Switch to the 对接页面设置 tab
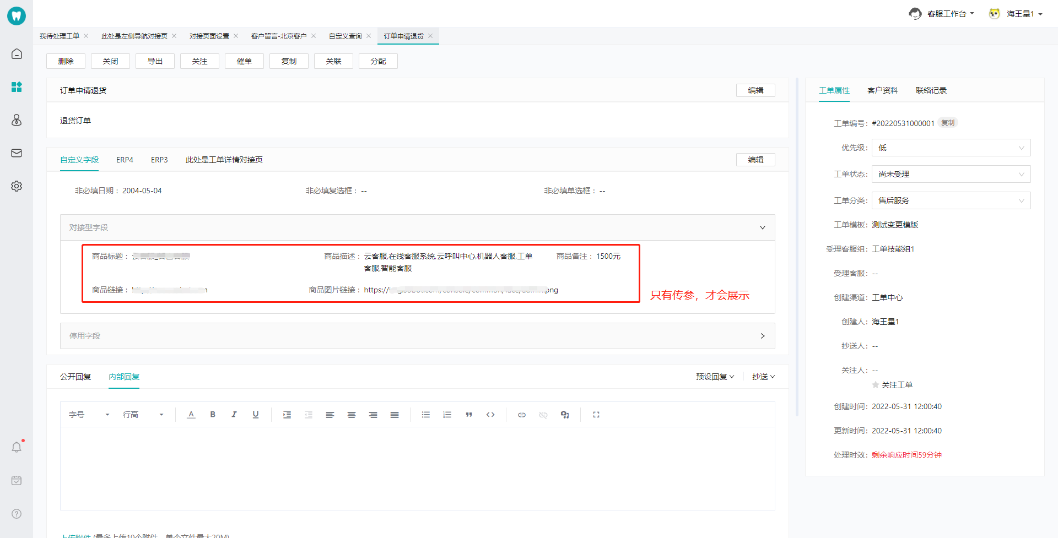Screen dimensions: 1058x538 point(209,36)
